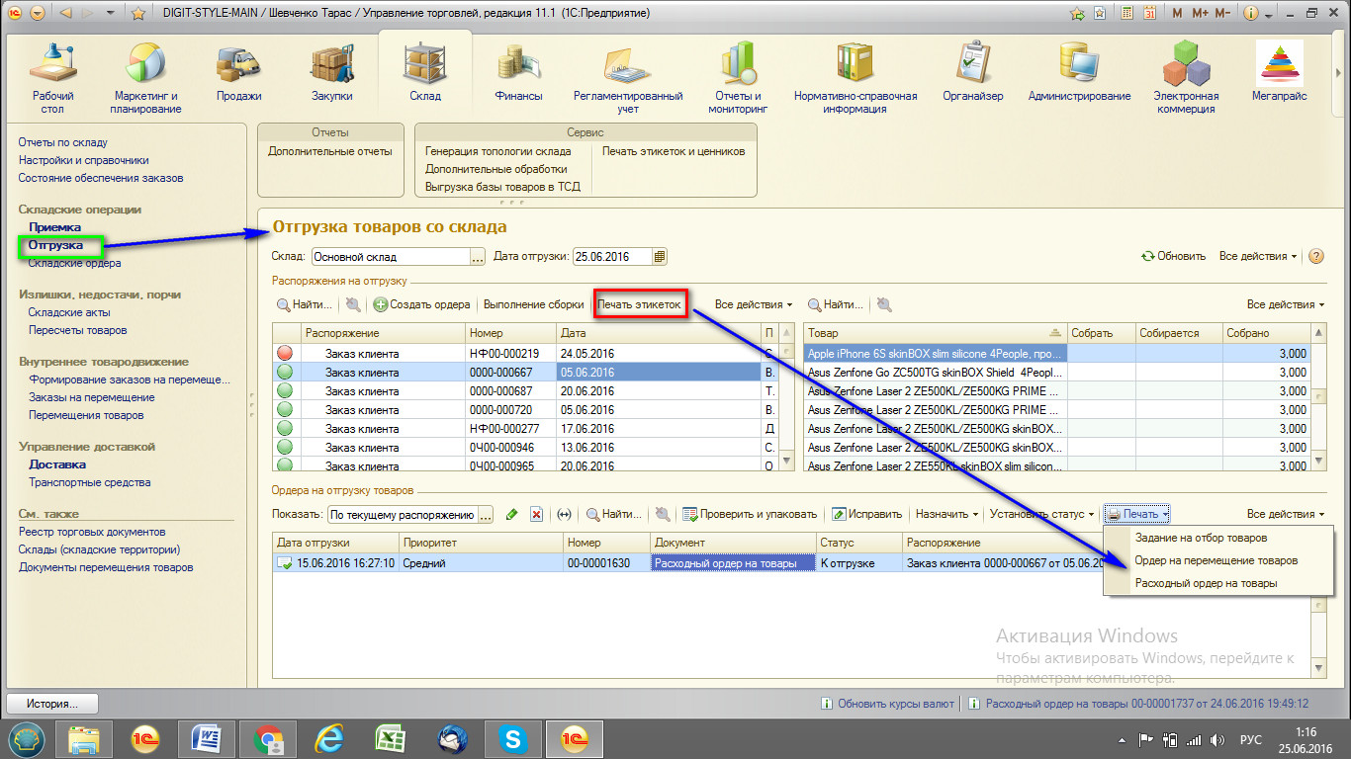Click the green pencil edit icon
Screen dimensions: 1351x759
coord(511,514)
